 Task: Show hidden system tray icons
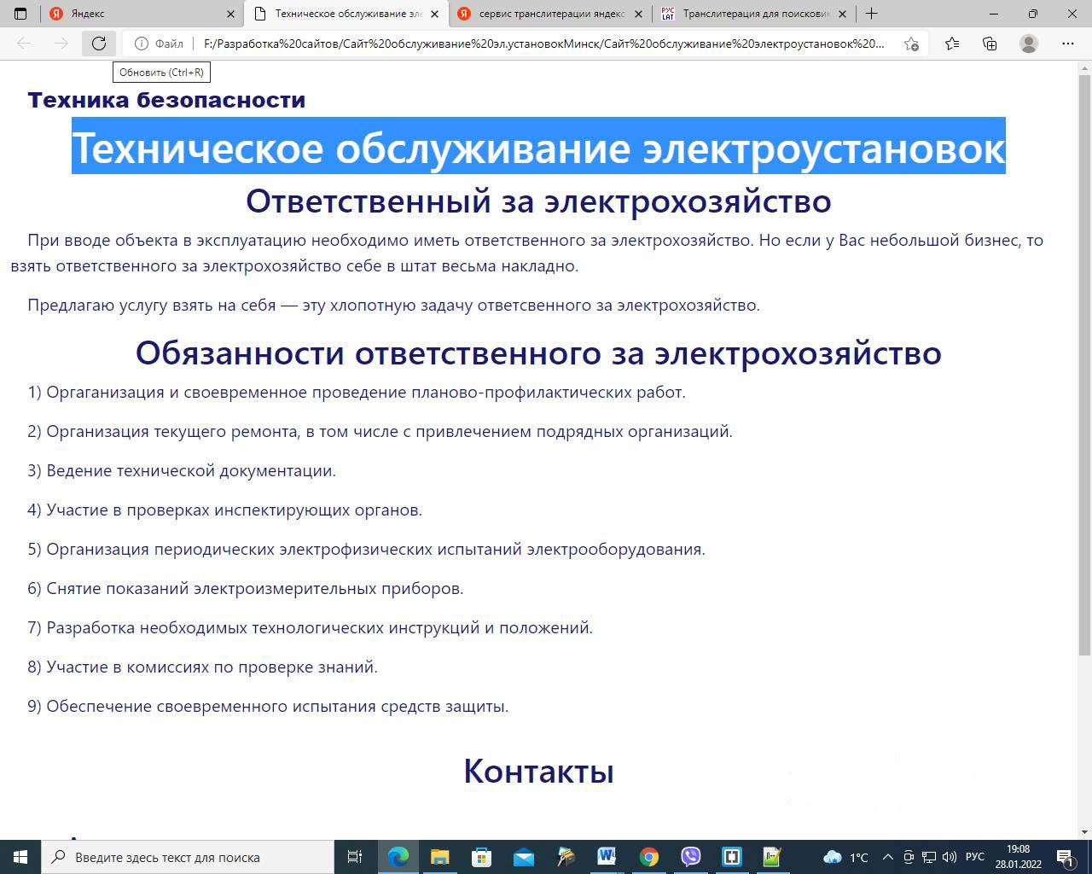point(887,857)
